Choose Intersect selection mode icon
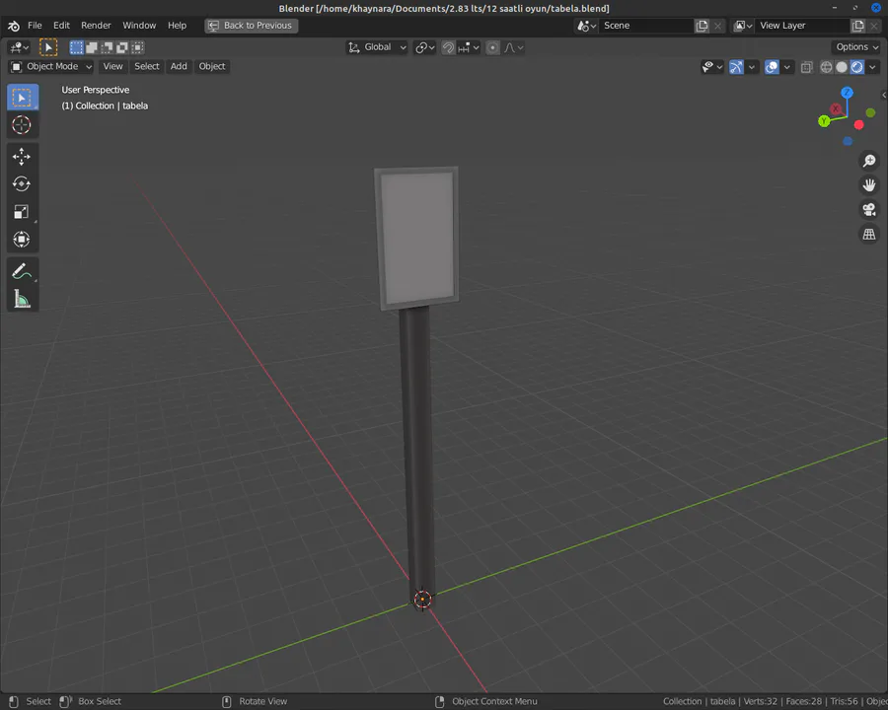 [x=137, y=47]
